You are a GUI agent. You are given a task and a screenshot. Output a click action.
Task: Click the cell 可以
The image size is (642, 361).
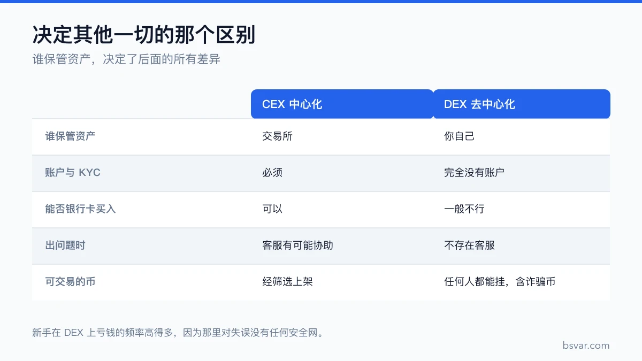click(x=272, y=209)
